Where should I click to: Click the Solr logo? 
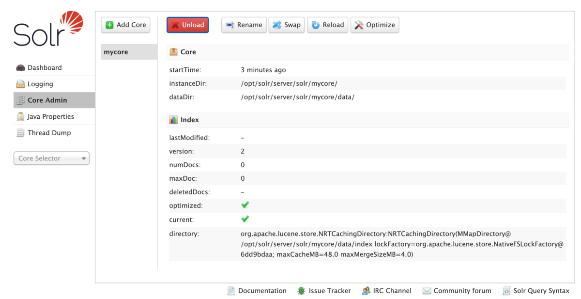tap(48, 29)
